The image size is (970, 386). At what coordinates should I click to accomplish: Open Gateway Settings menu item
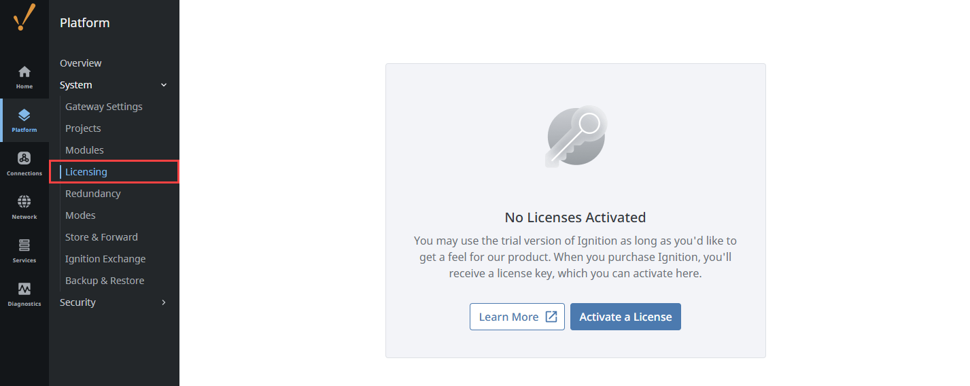(x=104, y=107)
